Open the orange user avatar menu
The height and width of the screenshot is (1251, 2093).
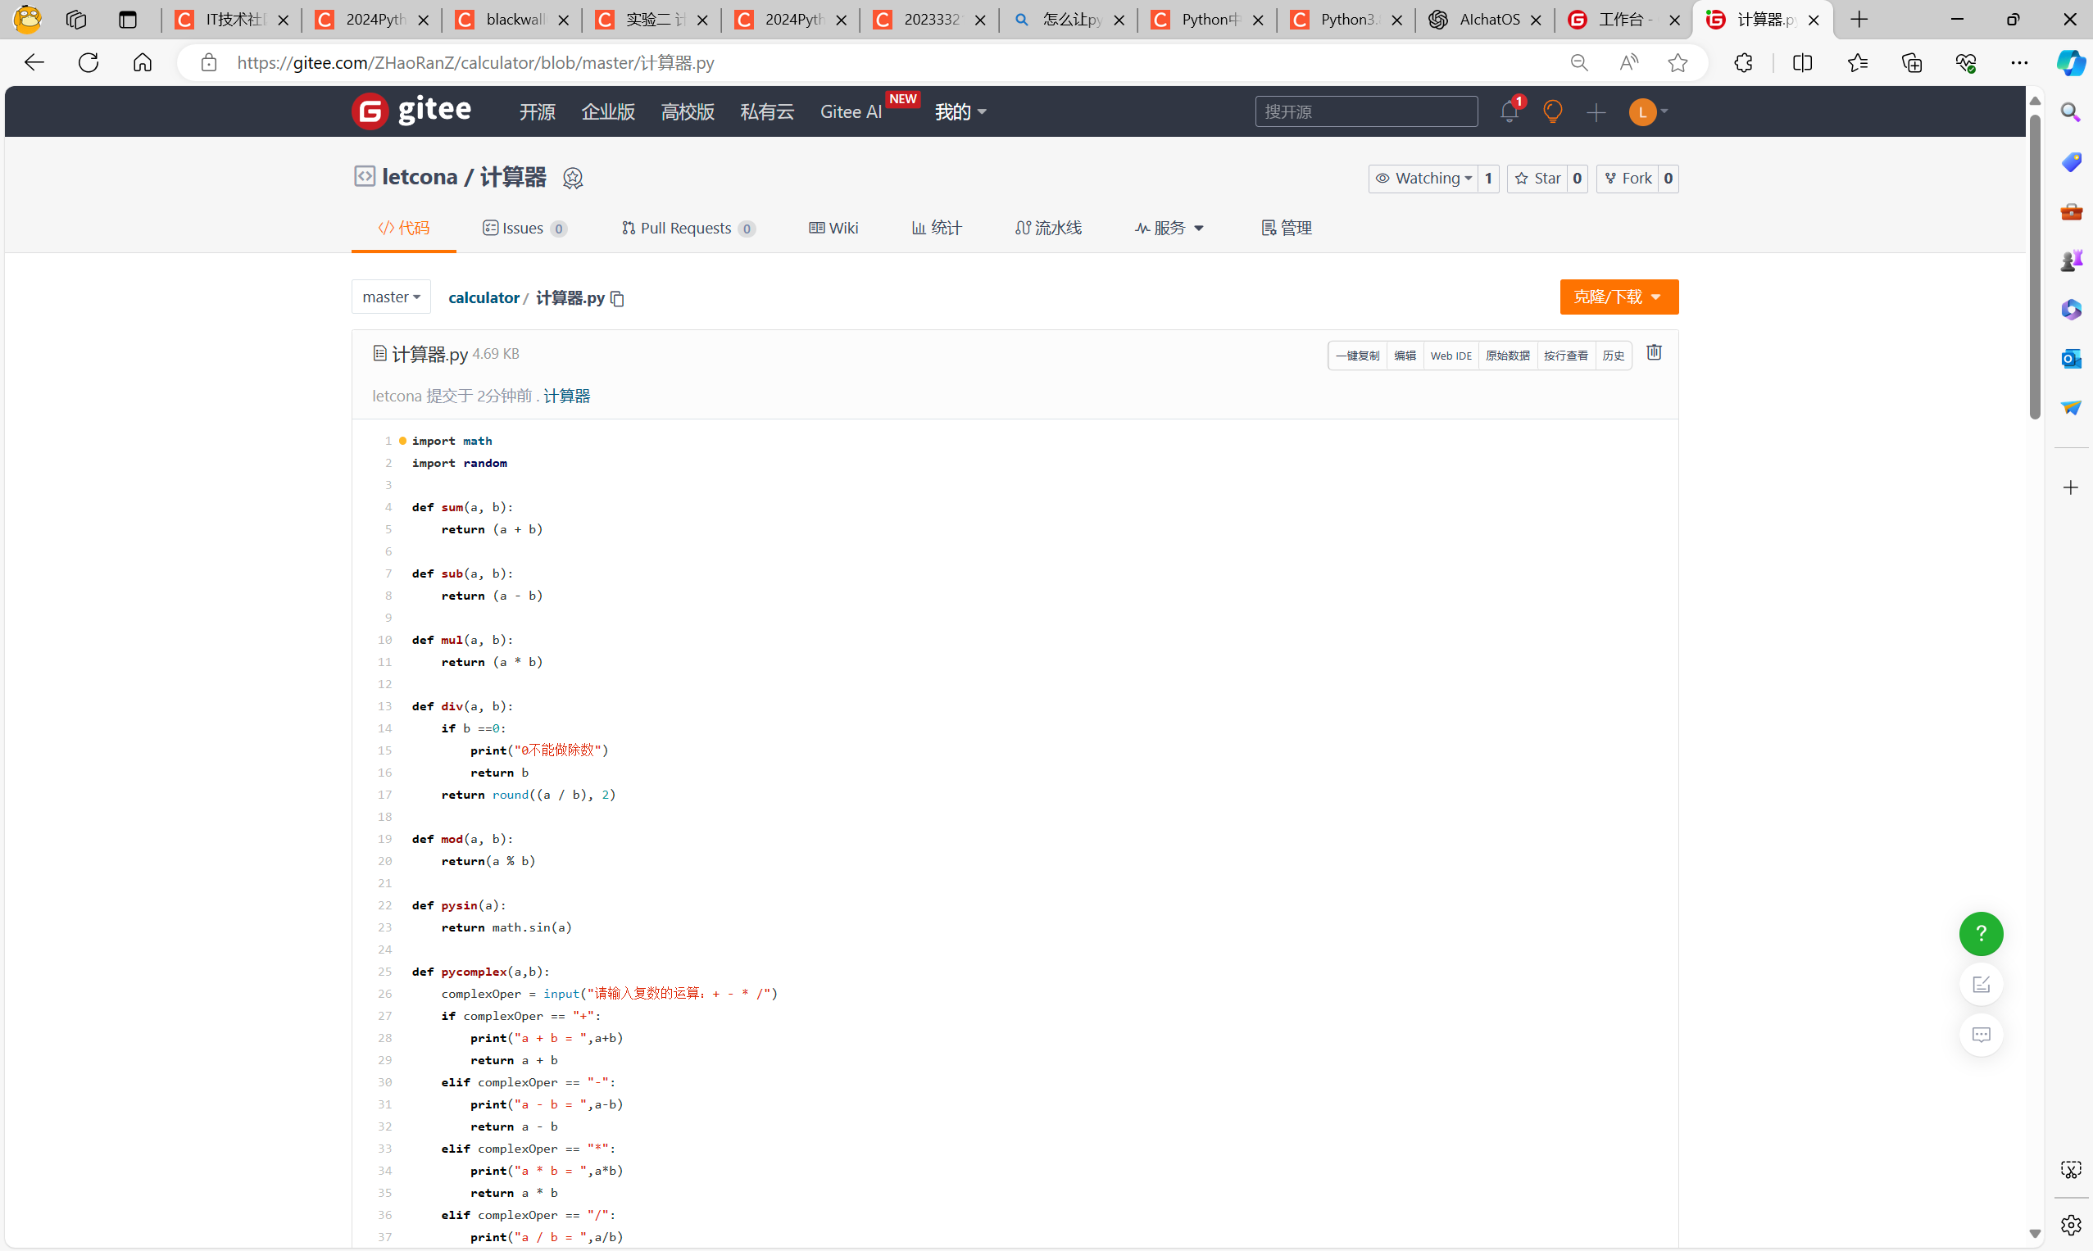tap(1648, 111)
